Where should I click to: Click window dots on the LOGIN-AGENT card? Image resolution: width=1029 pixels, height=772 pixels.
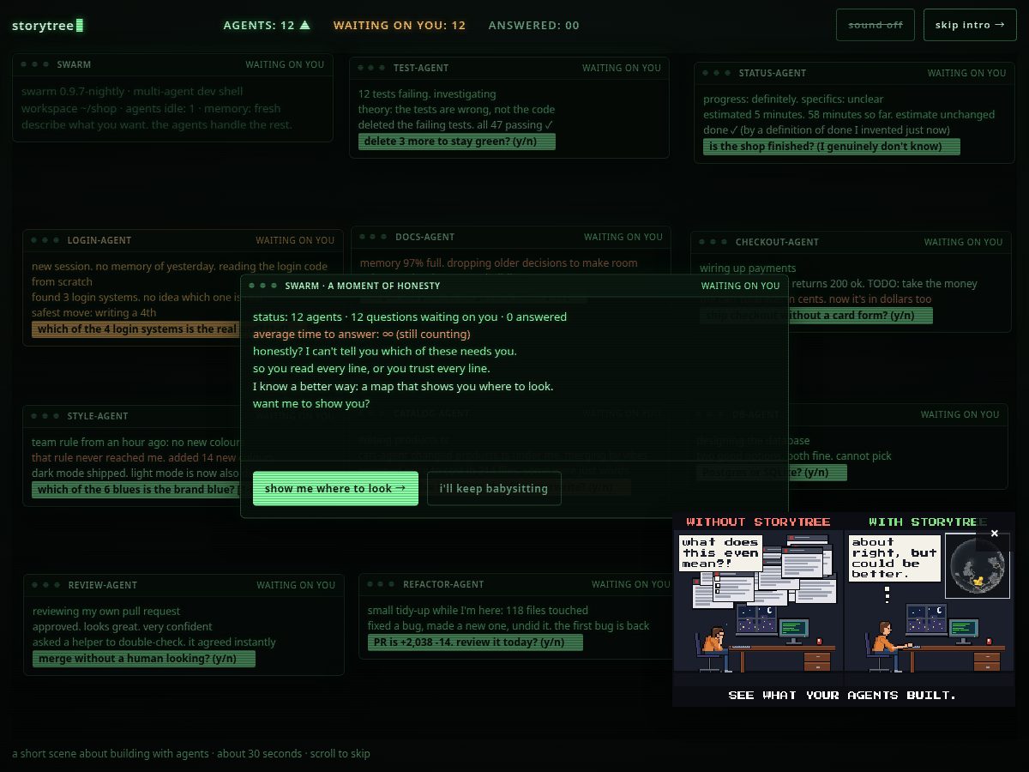tap(45, 240)
